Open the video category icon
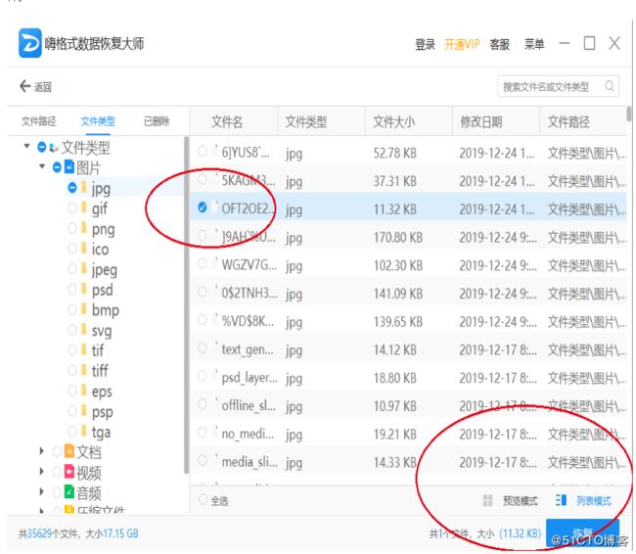Image resolution: width=636 pixels, height=554 pixels. pyautogui.click(x=68, y=473)
